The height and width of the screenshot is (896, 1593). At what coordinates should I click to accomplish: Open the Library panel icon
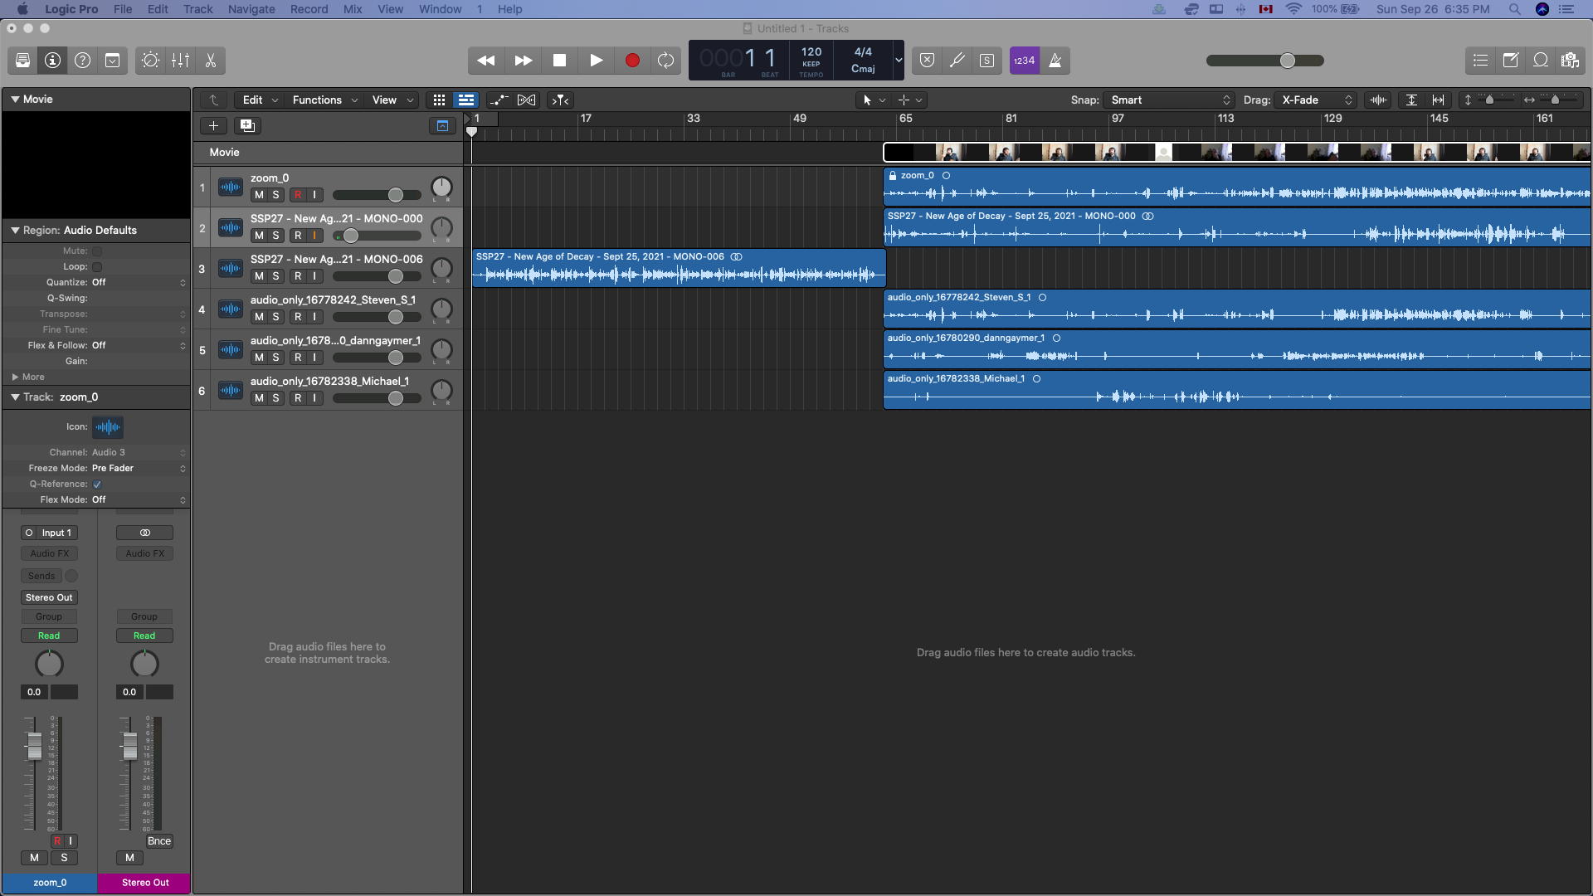tap(23, 61)
